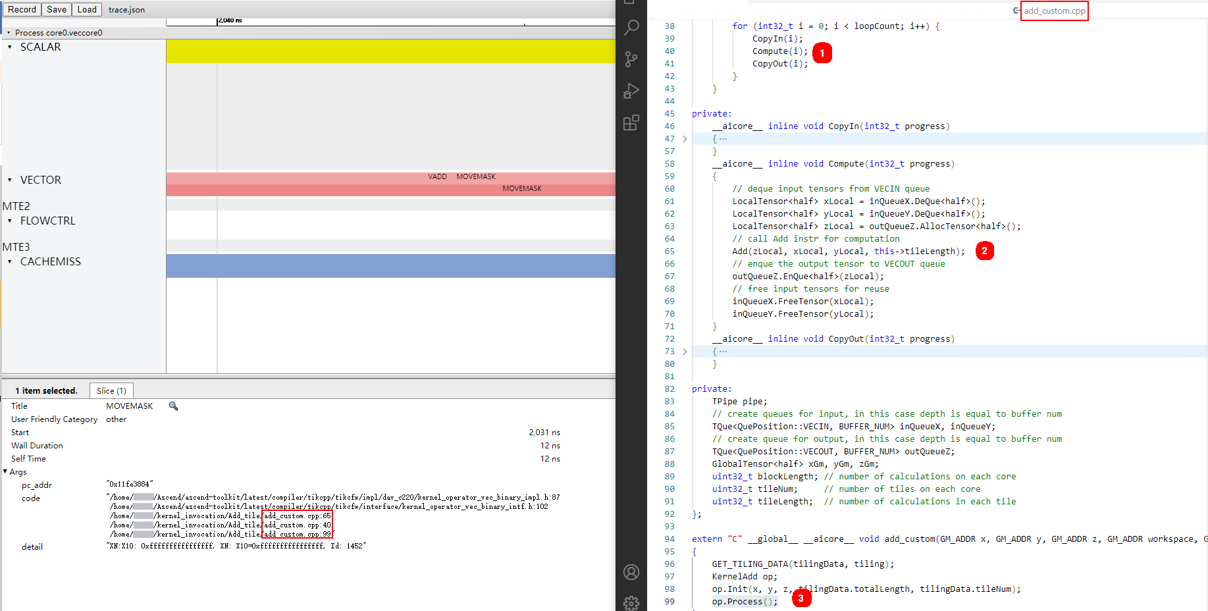This screenshot has width=1208, height=611.
Task: Open the Source Control icon in activity bar
Action: (x=631, y=59)
